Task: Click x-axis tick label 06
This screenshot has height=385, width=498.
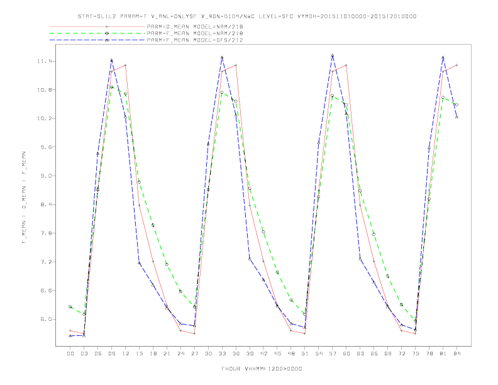Action: [98, 354]
